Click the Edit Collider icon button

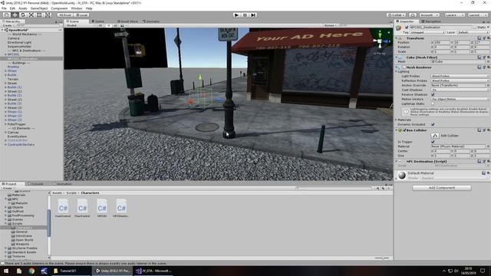435,136
